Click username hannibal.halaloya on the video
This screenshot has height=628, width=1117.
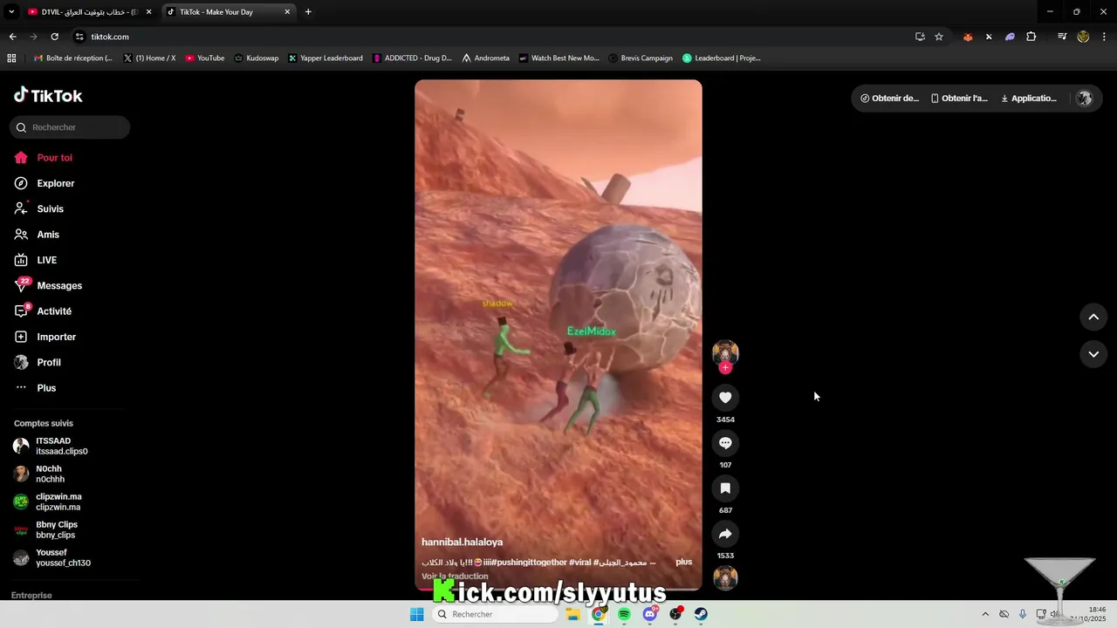[462, 542]
